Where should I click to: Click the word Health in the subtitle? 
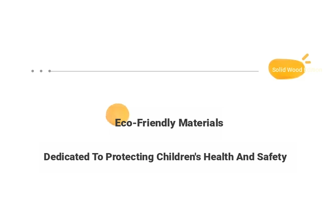pyautogui.click(x=218, y=157)
